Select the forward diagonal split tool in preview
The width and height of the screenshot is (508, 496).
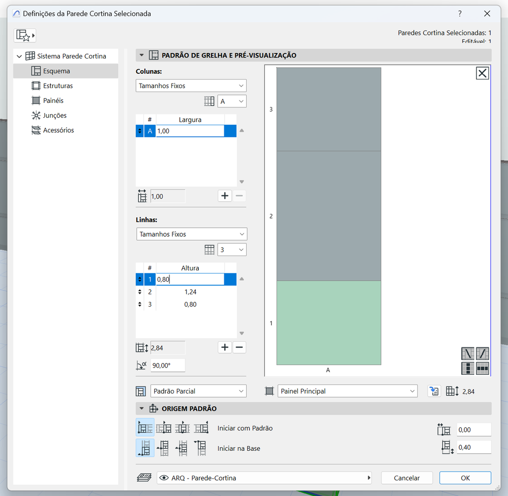[482, 353]
